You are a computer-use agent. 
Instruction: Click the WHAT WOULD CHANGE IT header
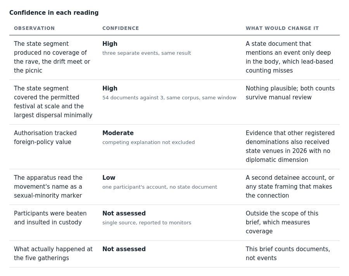point(282,28)
